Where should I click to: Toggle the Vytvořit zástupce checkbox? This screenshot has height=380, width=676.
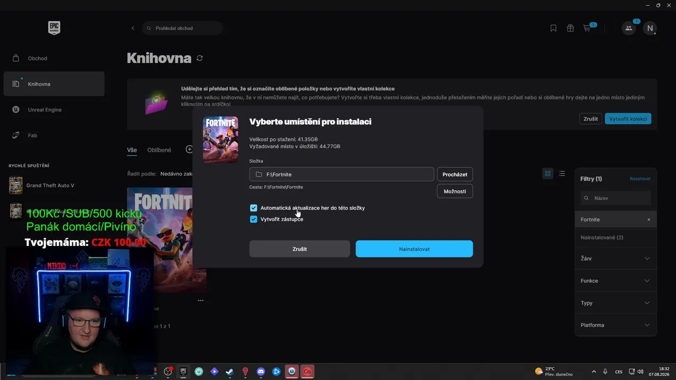pos(253,219)
